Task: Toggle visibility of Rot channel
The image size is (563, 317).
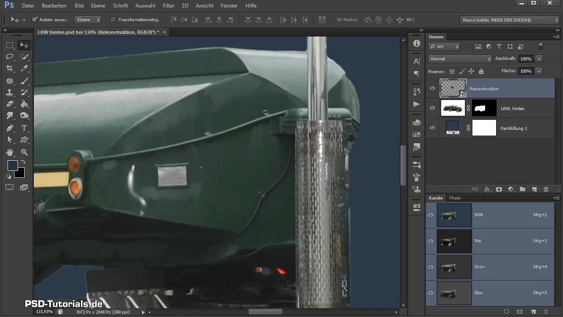Action: pos(431,241)
